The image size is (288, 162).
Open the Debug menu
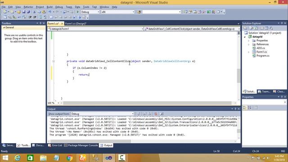coord(59,7)
